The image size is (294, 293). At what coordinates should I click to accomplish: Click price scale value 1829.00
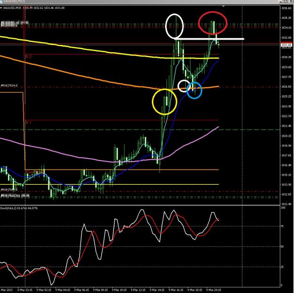[286, 67]
